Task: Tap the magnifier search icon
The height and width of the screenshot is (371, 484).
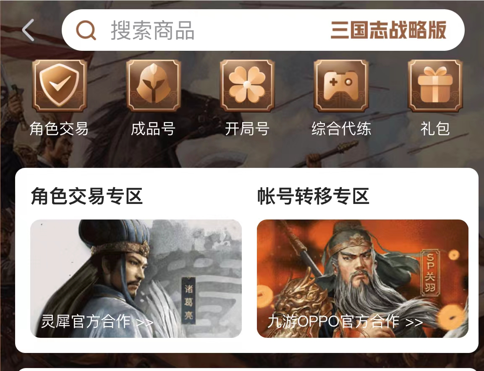Action: [86, 30]
